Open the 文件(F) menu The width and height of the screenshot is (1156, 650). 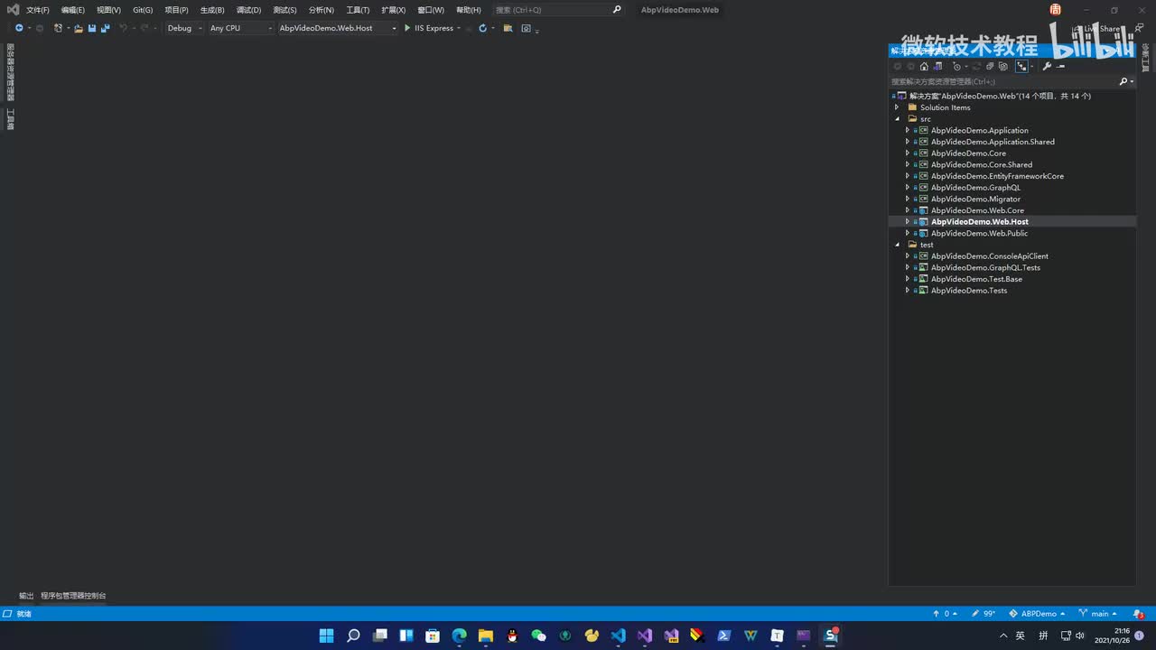[x=38, y=10]
